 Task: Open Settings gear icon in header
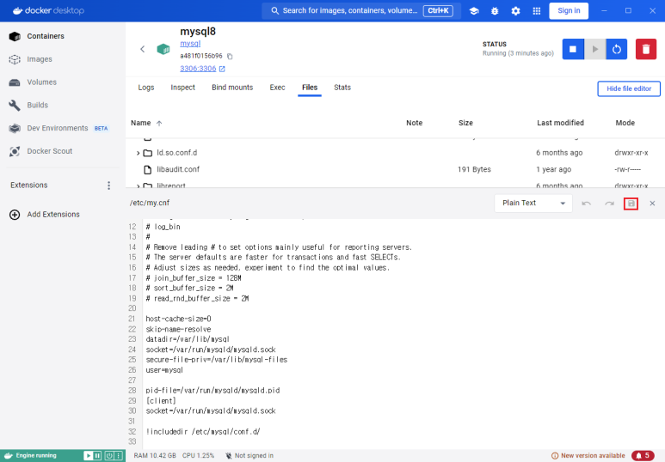click(x=515, y=11)
